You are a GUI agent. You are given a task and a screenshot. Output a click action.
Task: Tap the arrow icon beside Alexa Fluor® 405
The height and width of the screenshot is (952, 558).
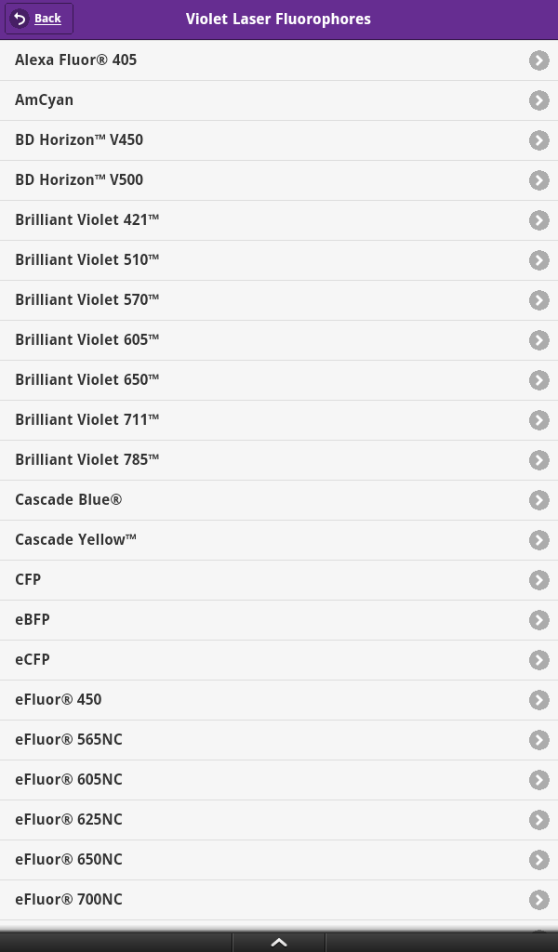point(538,60)
